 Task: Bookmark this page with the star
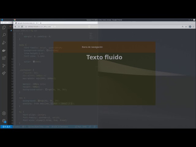(x=186, y=27)
